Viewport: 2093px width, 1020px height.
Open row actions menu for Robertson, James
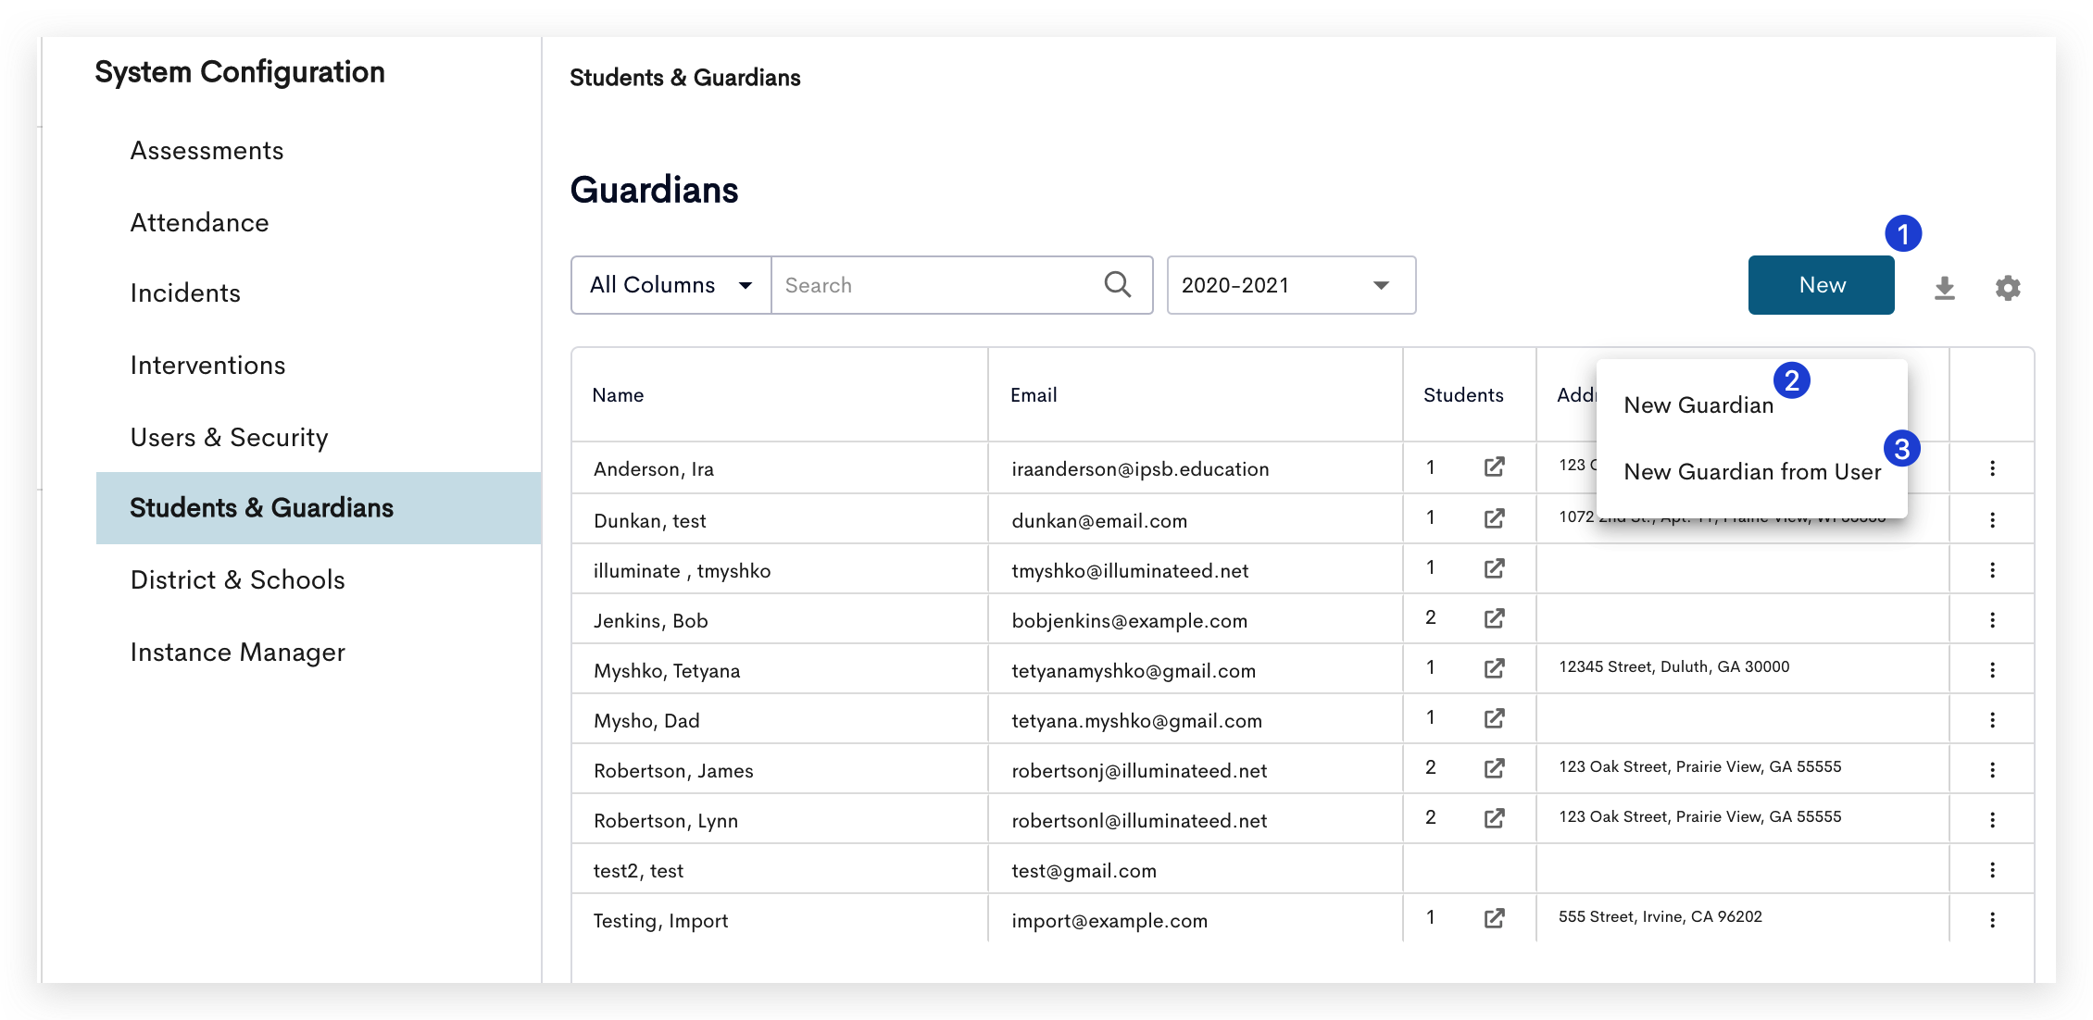pyautogui.click(x=1992, y=770)
